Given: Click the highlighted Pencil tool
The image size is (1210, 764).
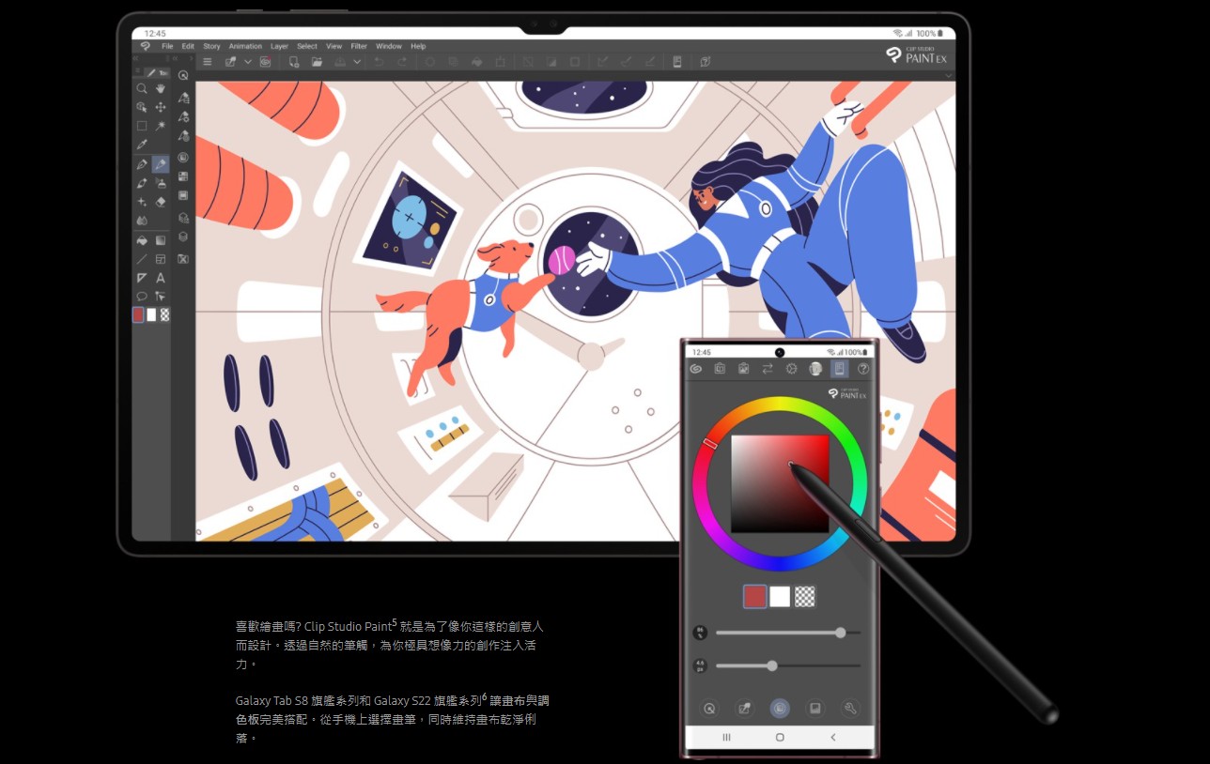Looking at the screenshot, I should pos(161,164).
